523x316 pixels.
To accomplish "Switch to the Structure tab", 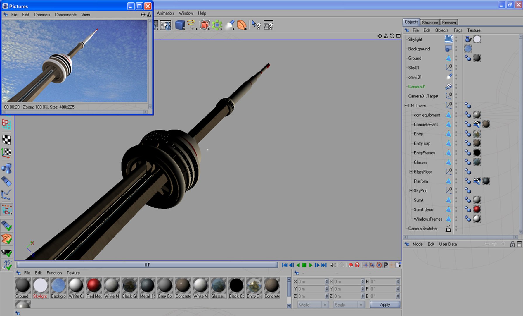I will tap(430, 23).
